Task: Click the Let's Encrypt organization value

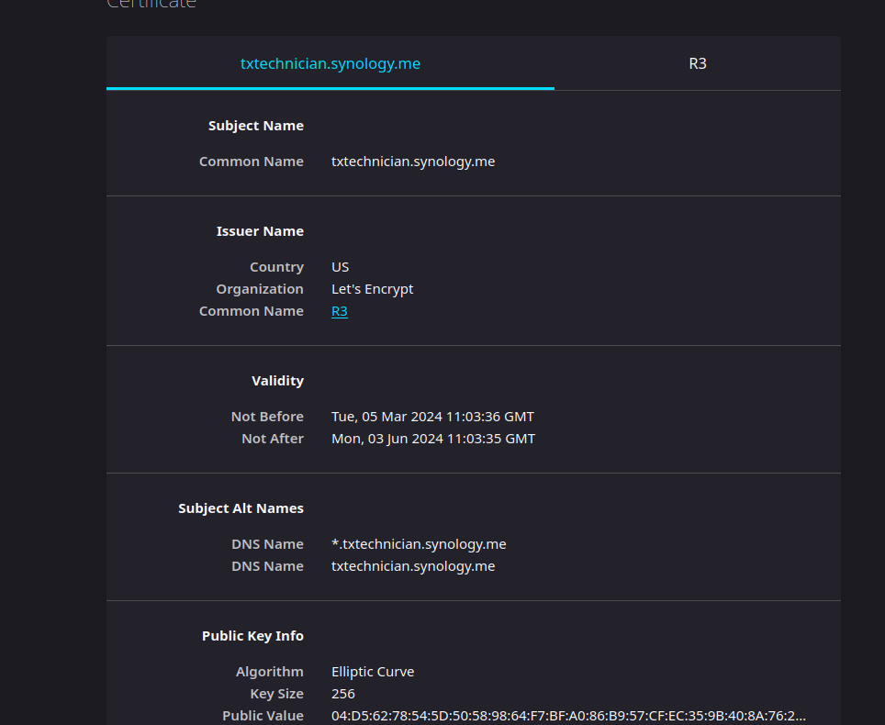Action: tap(372, 289)
